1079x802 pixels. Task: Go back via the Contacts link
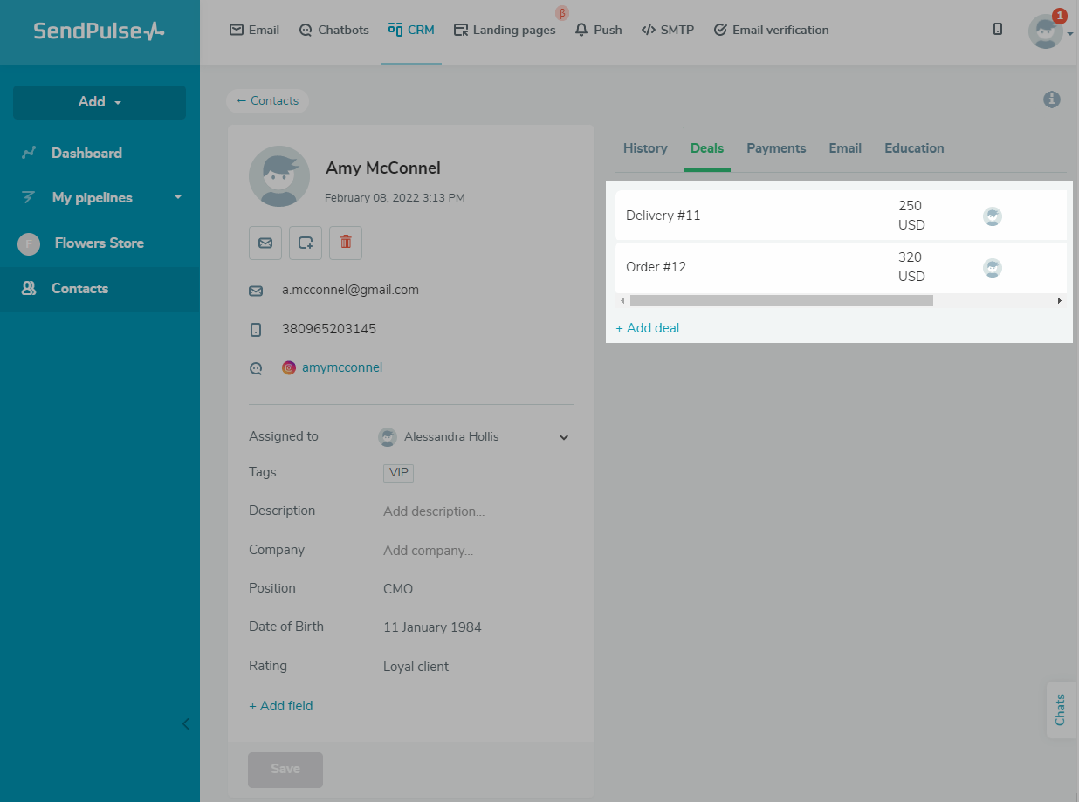click(267, 101)
